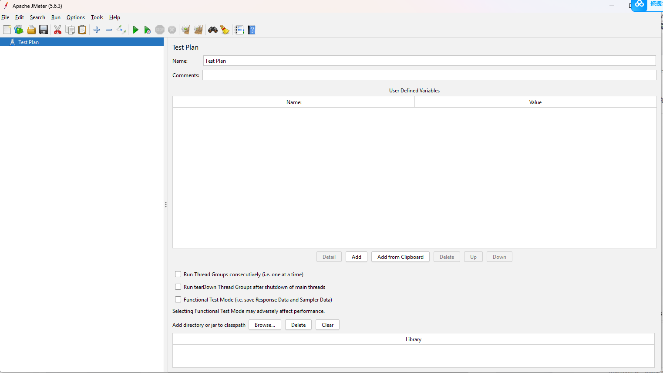Click the Search binoculars icon
663x373 pixels.
pos(213,30)
